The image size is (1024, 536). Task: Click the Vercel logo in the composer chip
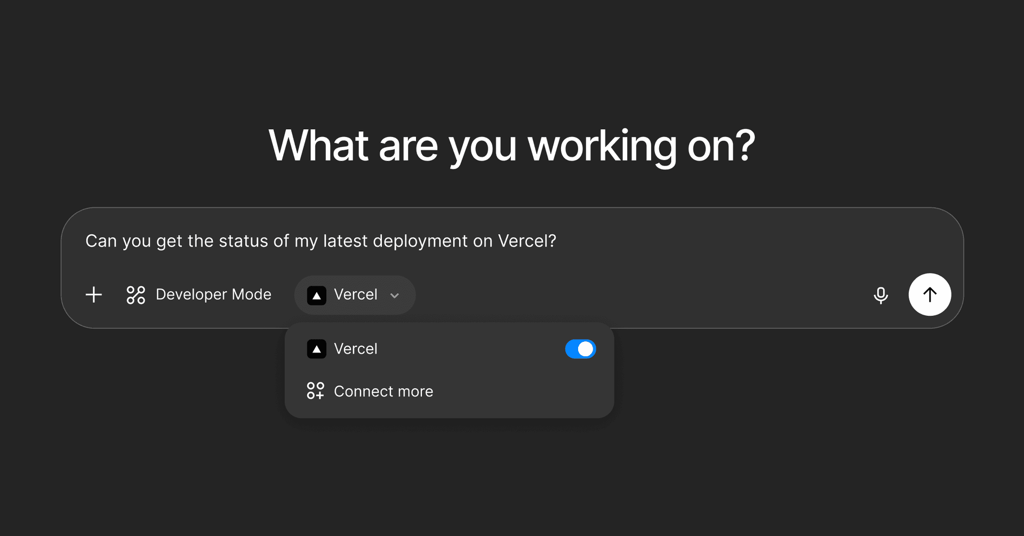(x=316, y=295)
